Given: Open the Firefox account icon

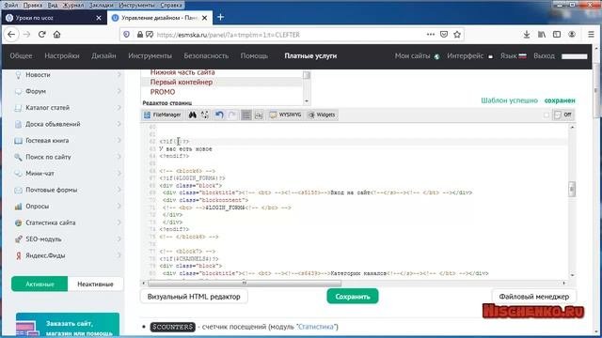Looking at the screenshot, I should 572,35.
